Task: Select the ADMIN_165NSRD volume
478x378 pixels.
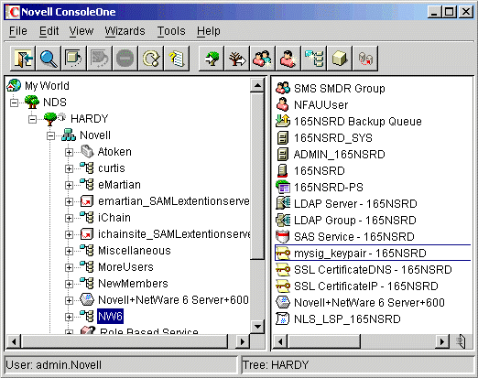Action: tap(331, 155)
